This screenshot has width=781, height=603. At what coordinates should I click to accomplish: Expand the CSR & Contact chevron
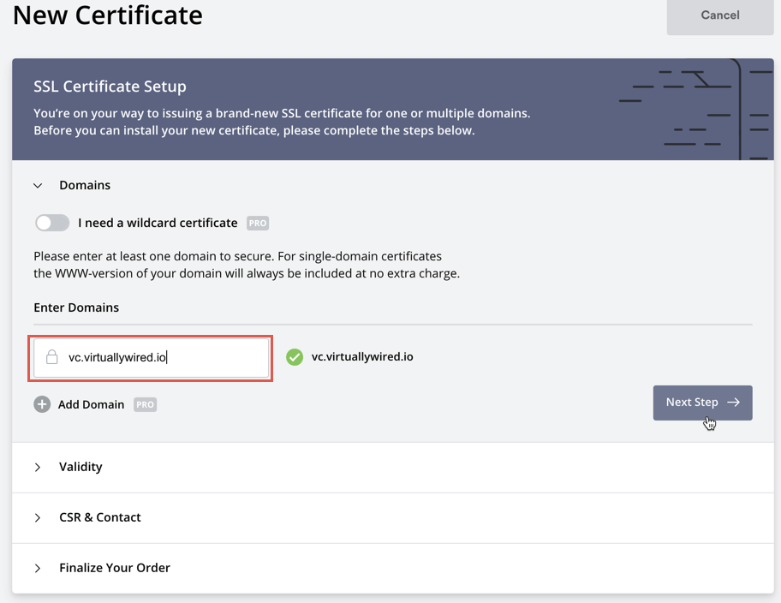point(38,517)
